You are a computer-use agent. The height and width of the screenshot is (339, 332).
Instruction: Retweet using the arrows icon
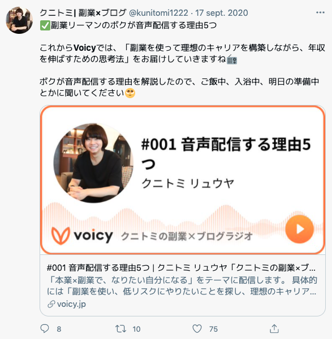(x=120, y=329)
